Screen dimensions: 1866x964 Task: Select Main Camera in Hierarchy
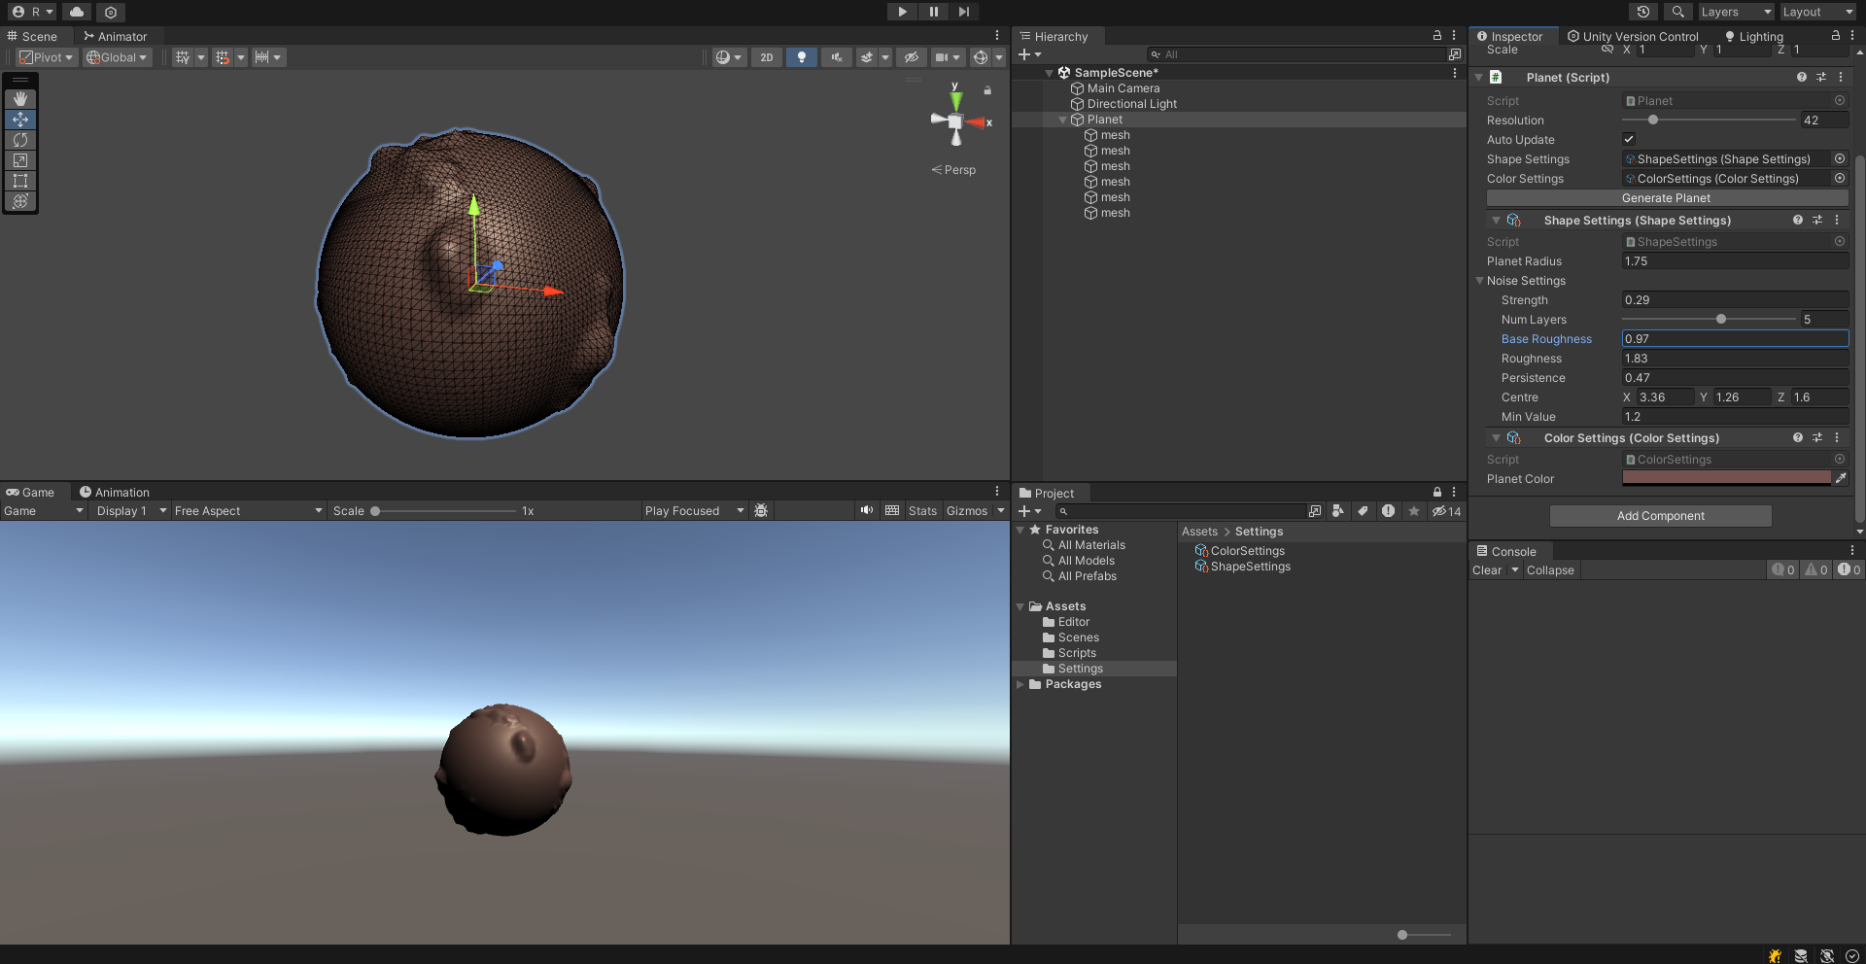[1123, 88]
